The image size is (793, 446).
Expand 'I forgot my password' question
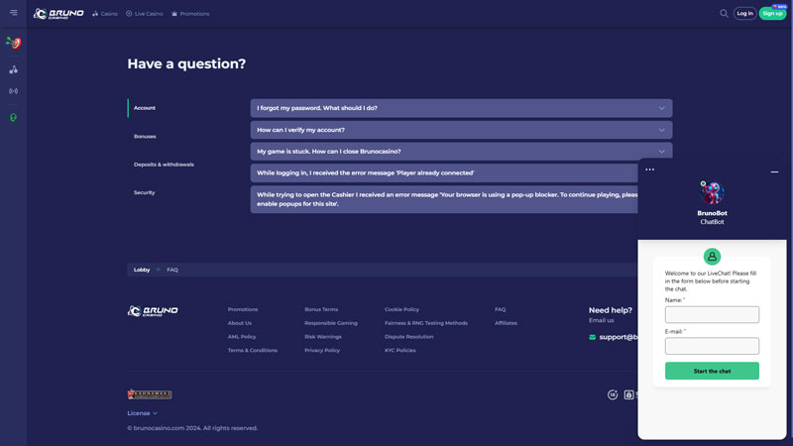461,108
